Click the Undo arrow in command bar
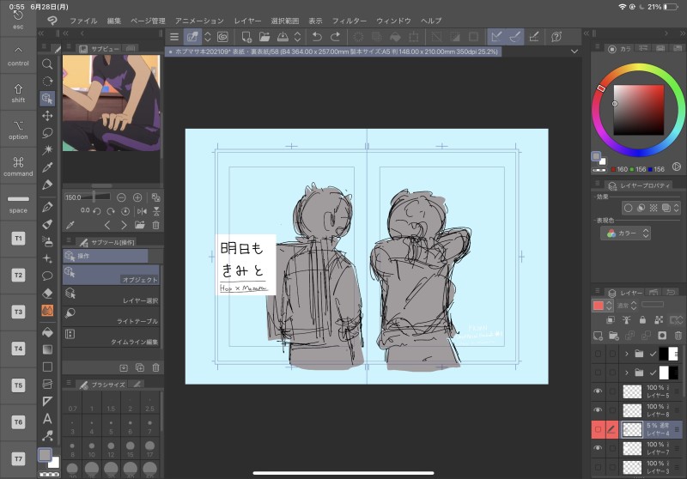Screen dimensions: 687x479 click(317, 37)
